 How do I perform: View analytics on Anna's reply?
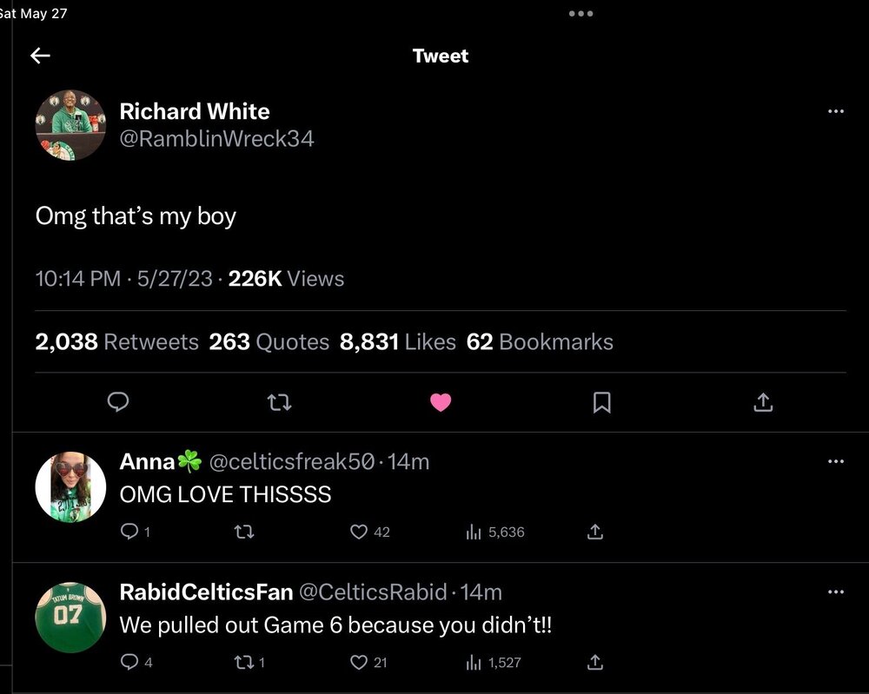pyautogui.click(x=474, y=532)
